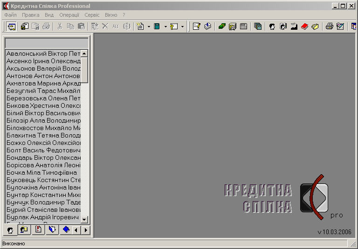This screenshot has width=358, height=249.
Task: Click the document with pencil icon
Action: [x=196, y=26]
